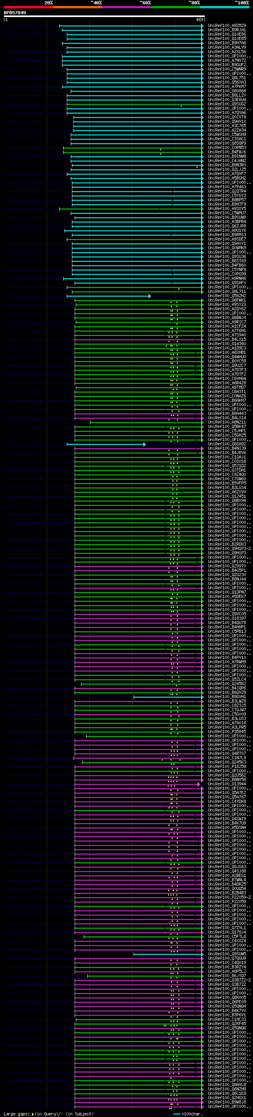Click the green ~80% identity legend segment

pos(176,7)
